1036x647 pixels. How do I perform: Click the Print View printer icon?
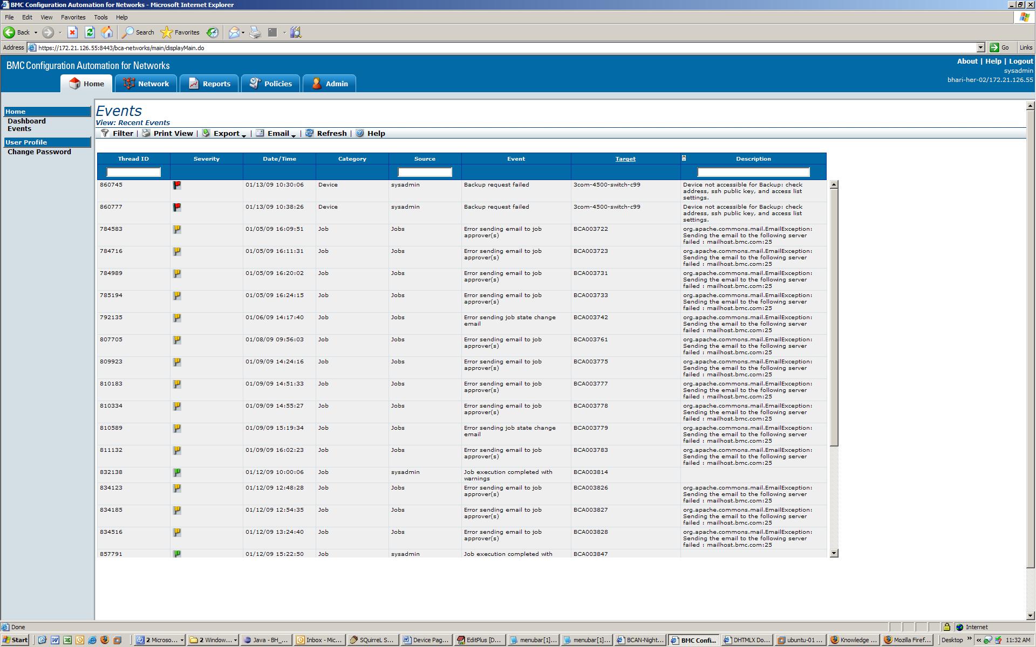146,133
